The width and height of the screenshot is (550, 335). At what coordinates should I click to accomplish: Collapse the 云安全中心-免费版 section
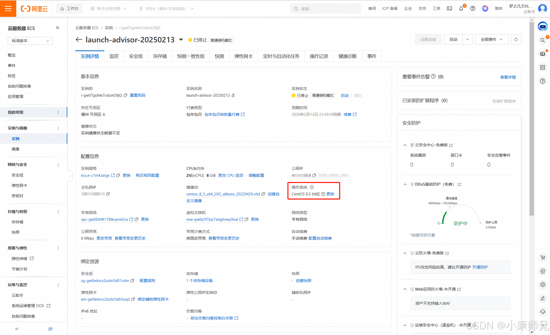(x=405, y=145)
